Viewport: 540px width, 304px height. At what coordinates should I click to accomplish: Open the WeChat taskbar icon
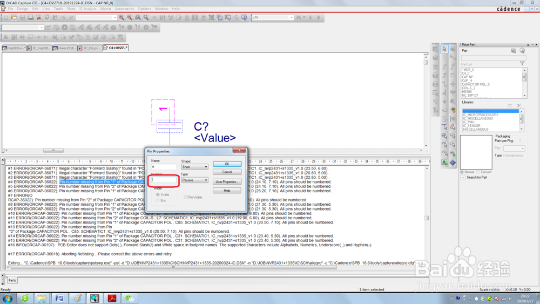click(130, 299)
